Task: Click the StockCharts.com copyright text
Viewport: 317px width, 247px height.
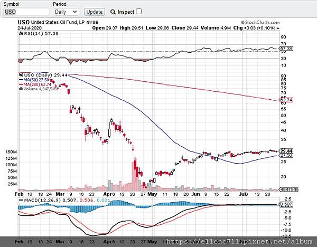Action: click(x=260, y=22)
